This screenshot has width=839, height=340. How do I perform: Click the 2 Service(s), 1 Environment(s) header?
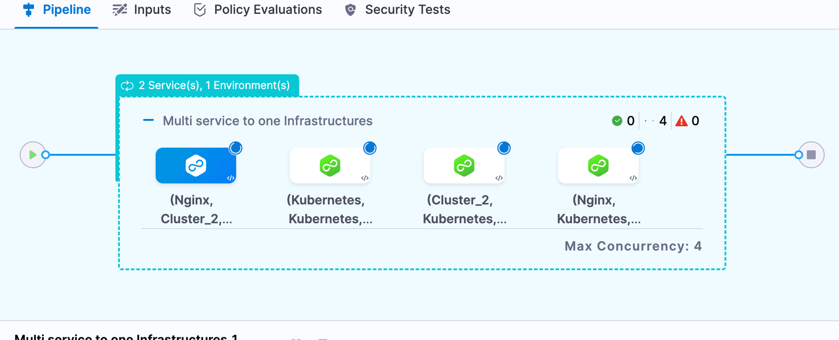(207, 85)
